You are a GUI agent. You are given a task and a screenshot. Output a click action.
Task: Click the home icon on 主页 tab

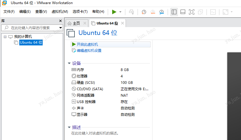tap(70, 23)
